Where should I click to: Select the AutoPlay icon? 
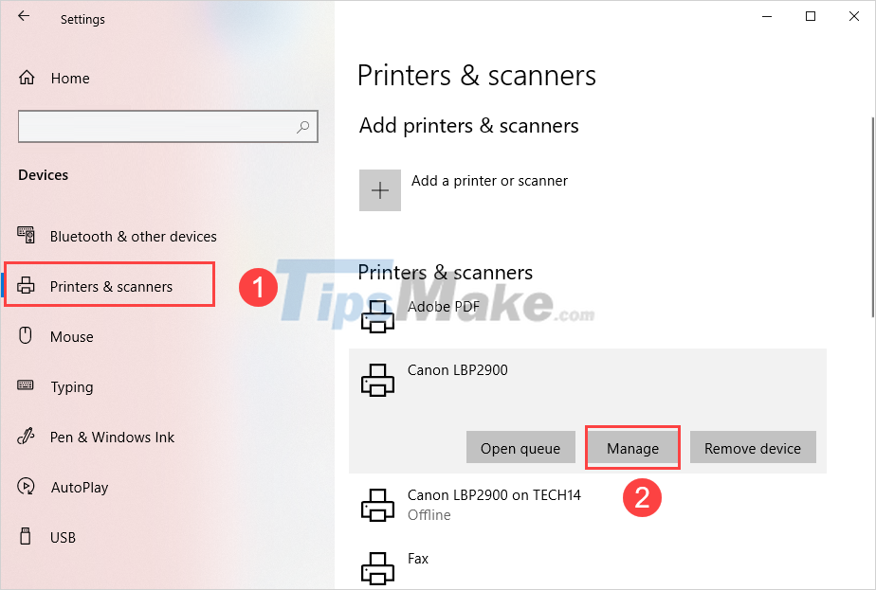26,486
